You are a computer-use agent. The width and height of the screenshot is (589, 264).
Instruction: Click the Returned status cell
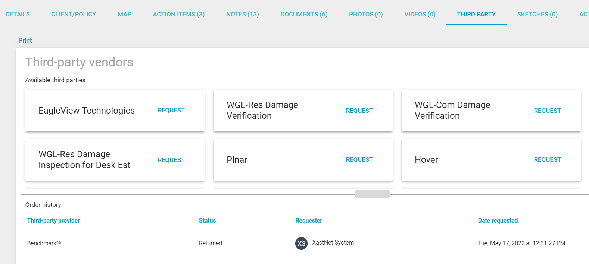point(210,243)
